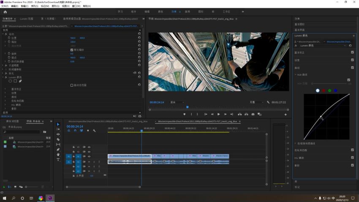Switch to the Effect Controls tab

8,19
